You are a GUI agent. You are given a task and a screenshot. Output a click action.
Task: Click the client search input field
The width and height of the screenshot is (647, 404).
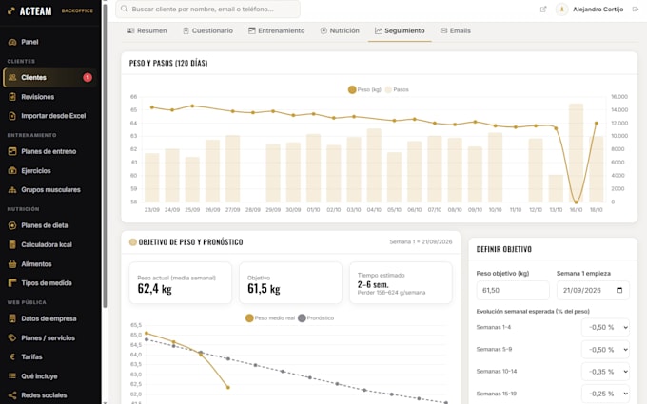click(207, 9)
